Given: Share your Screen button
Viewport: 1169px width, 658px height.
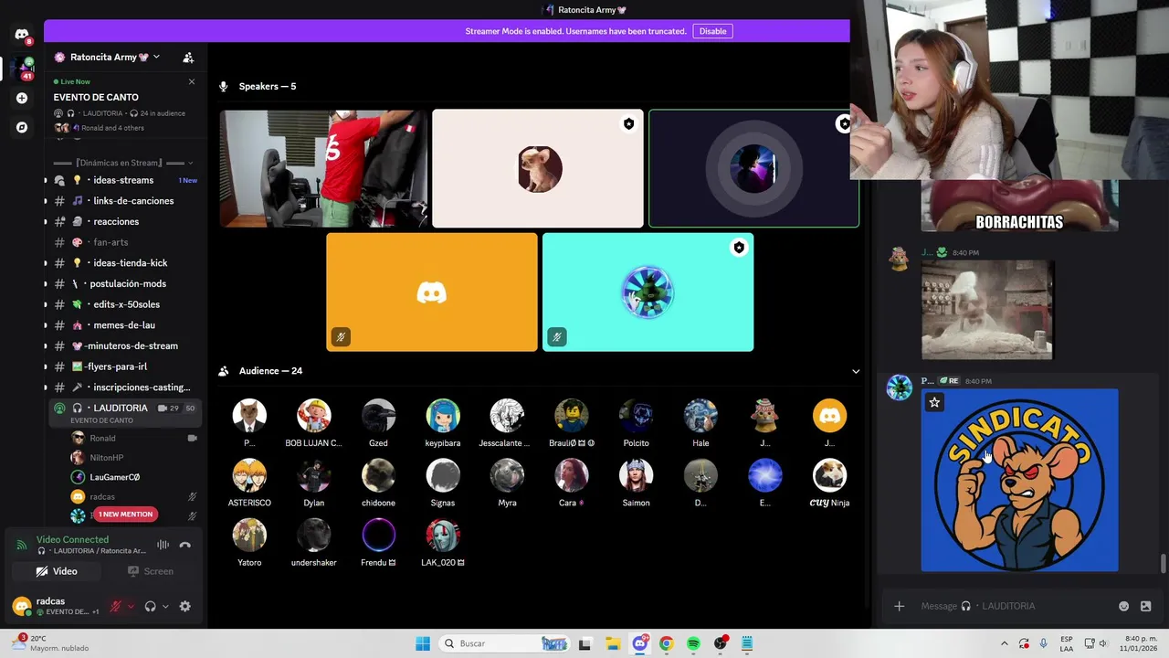Looking at the screenshot, I should tap(151, 571).
